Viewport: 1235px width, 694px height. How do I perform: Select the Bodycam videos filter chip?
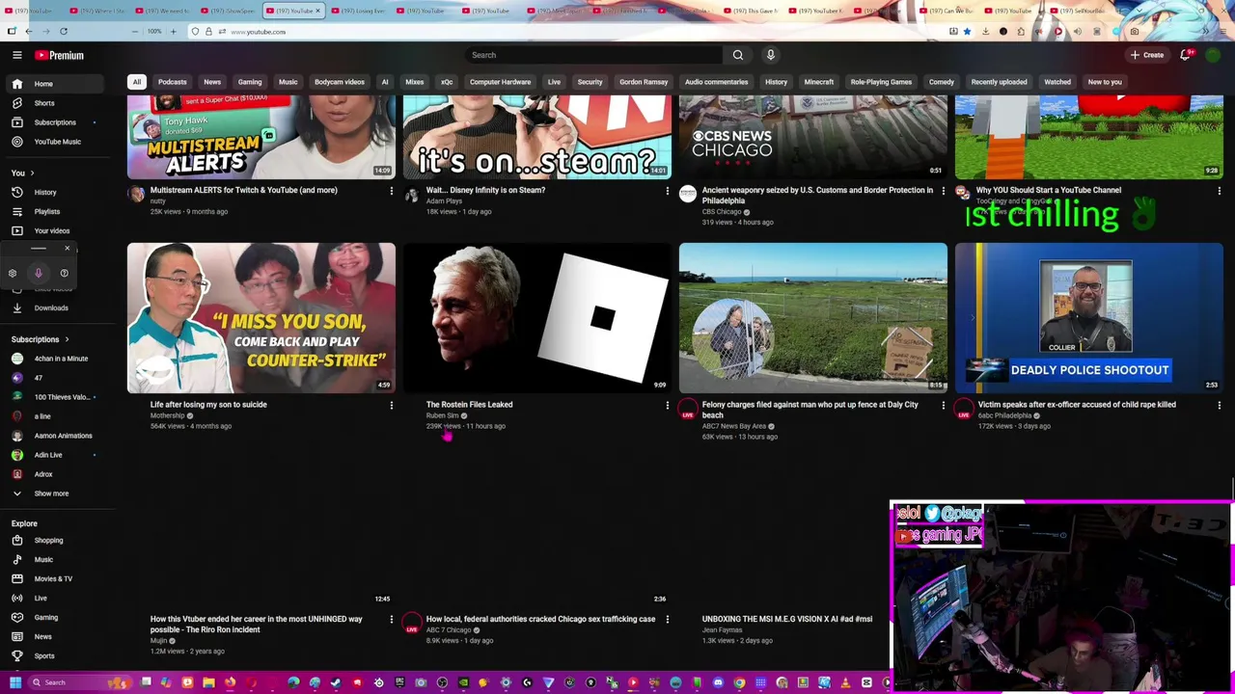(x=340, y=82)
